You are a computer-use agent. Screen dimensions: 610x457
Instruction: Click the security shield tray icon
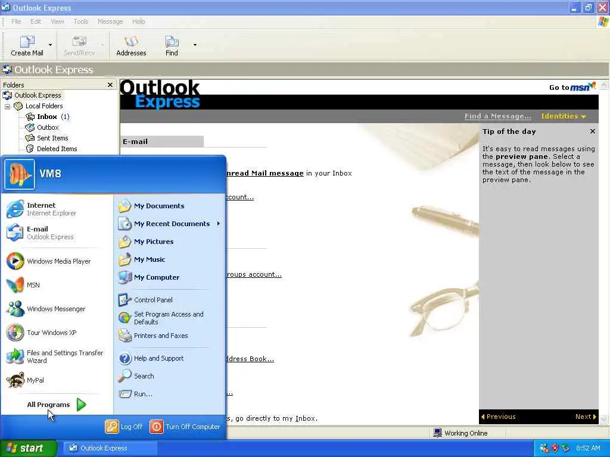click(x=555, y=448)
